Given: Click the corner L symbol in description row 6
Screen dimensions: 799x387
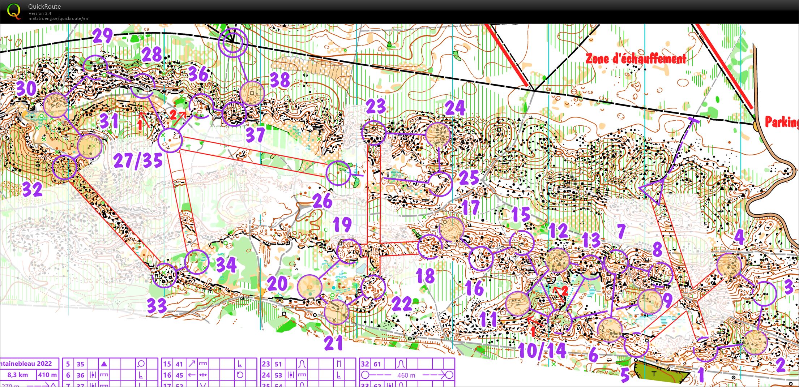Looking at the screenshot, I should [141, 375].
